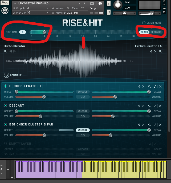Click the waveform display
Viewport: 171px width, 183px height.
coord(83,61)
